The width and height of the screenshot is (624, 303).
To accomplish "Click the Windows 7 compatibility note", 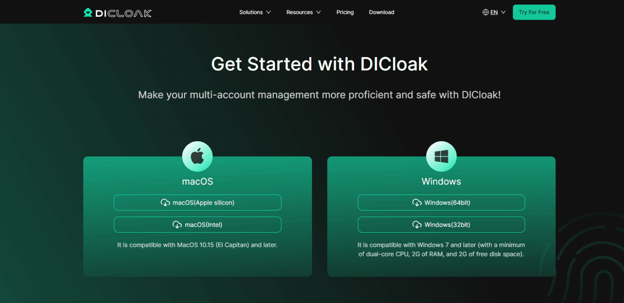I will point(441,250).
